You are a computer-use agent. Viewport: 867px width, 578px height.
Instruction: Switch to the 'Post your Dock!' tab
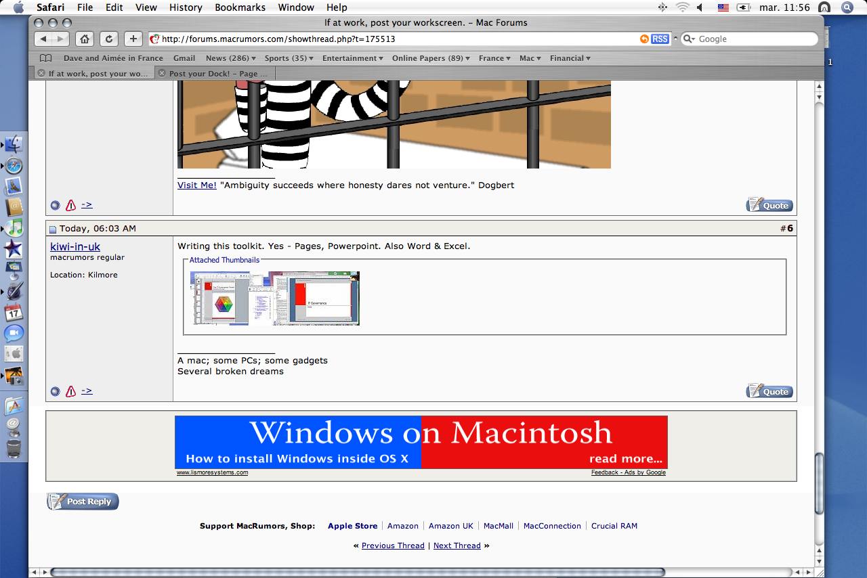coord(217,73)
